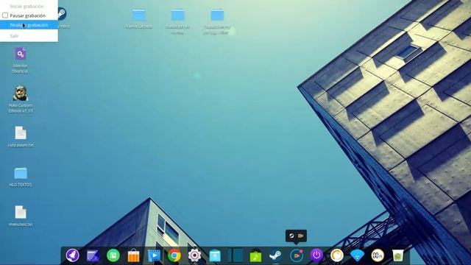The width and height of the screenshot is (471, 265).
Task: Click the dark teal two-pane dock icon
Action: [x=235, y=255]
